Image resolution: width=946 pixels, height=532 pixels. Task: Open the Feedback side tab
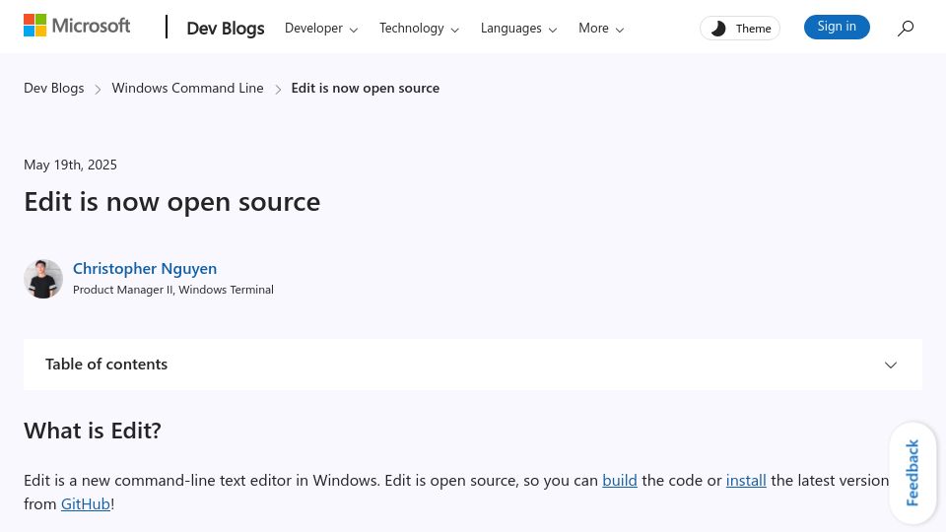tap(912, 472)
